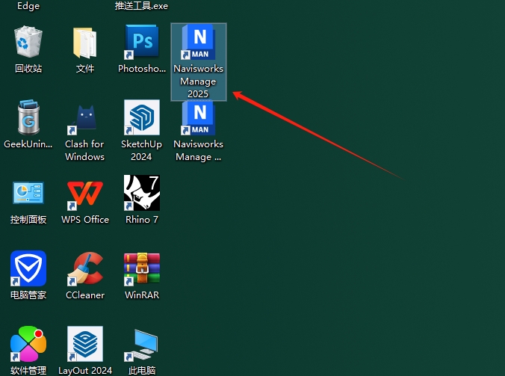Screen dimensions: 505x376
Task: Click the 推送工具.exe file label
Action: [x=142, y=6]
